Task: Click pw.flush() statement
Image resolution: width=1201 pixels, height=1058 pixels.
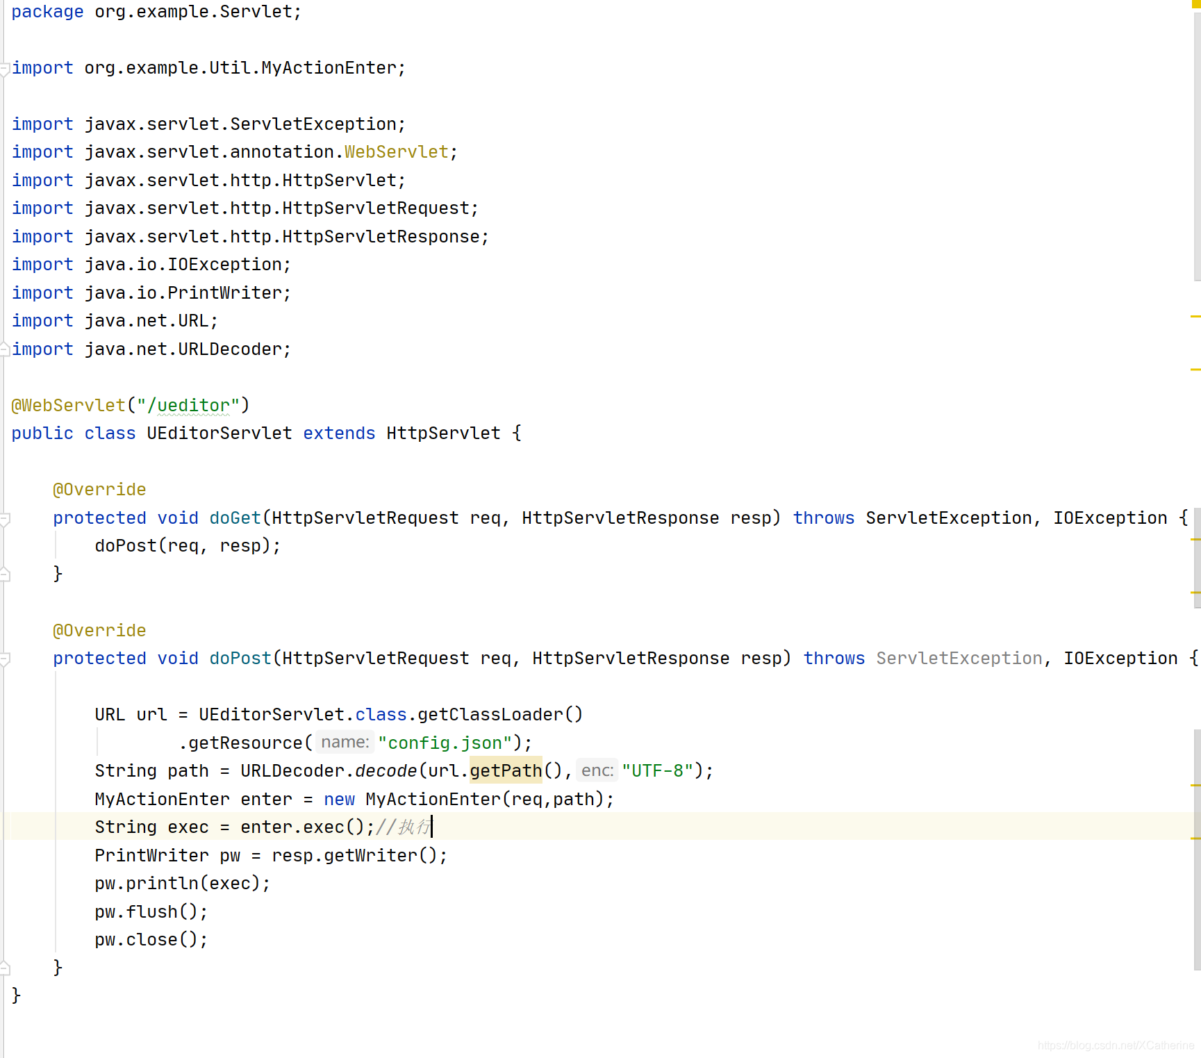Action: [x=151, y=912]
